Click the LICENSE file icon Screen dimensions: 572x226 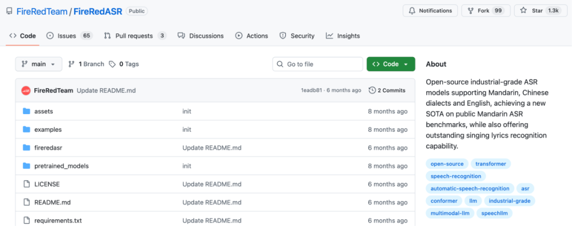coord(26,184)
